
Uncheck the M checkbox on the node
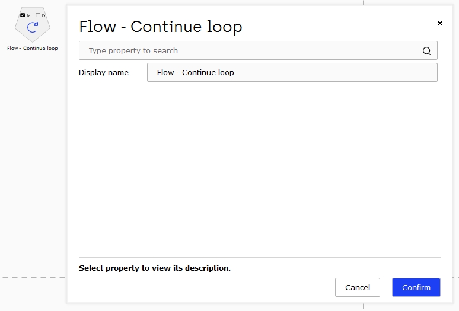pyautogui.click(x=23, y=15)
